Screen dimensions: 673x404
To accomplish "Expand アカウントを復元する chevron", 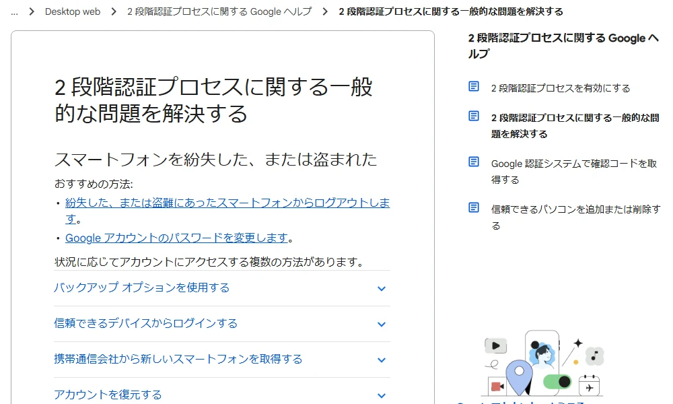I will (381, 395).
